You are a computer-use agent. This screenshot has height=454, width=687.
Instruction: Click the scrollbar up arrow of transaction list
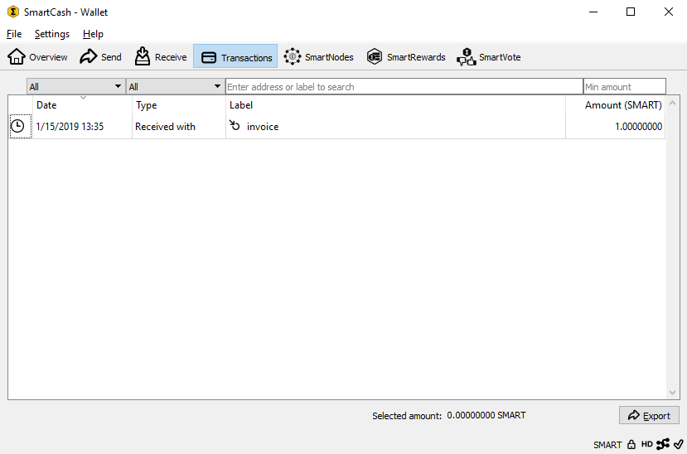tap(673, 104)
